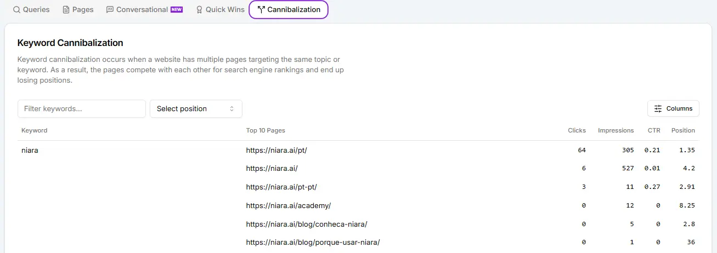Image resolution: width=717 pixels, height=253 pixels.
Task: Open the Conversational tab
Action: (x=144, y=9)
